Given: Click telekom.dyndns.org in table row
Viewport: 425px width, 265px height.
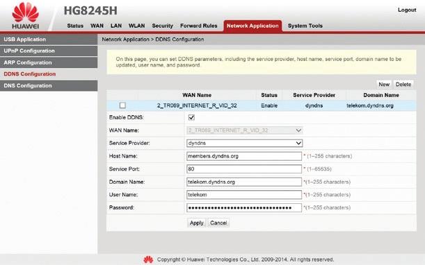Looking at the screenshot, I should (370, 105).
